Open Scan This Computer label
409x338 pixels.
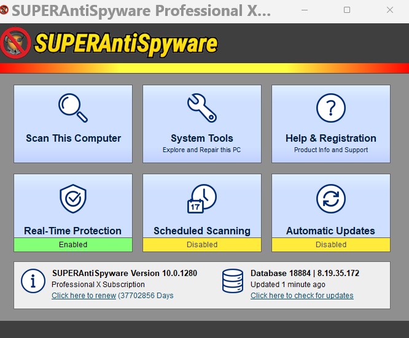tap(73, 138)
